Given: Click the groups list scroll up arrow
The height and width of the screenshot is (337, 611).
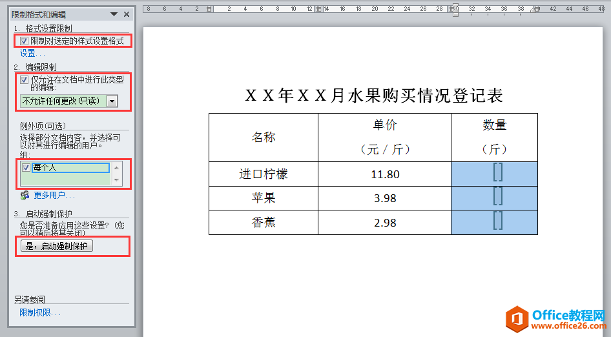Looking at the screenshot, I should tap(116, 168).
